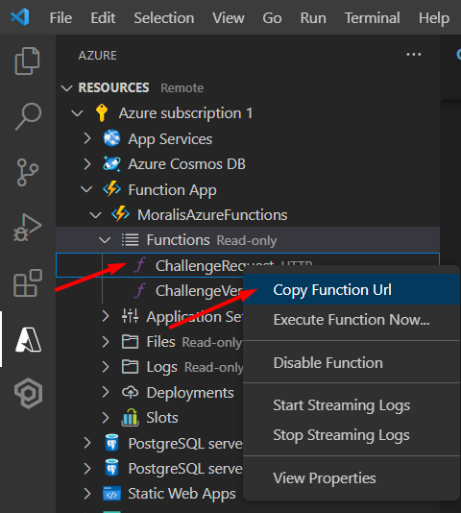
Task: Open the Terminal menu
Action: [373, 17]
